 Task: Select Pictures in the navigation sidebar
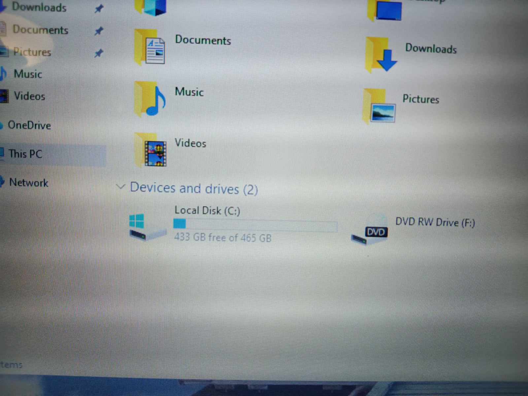click(x=32, y=52)
